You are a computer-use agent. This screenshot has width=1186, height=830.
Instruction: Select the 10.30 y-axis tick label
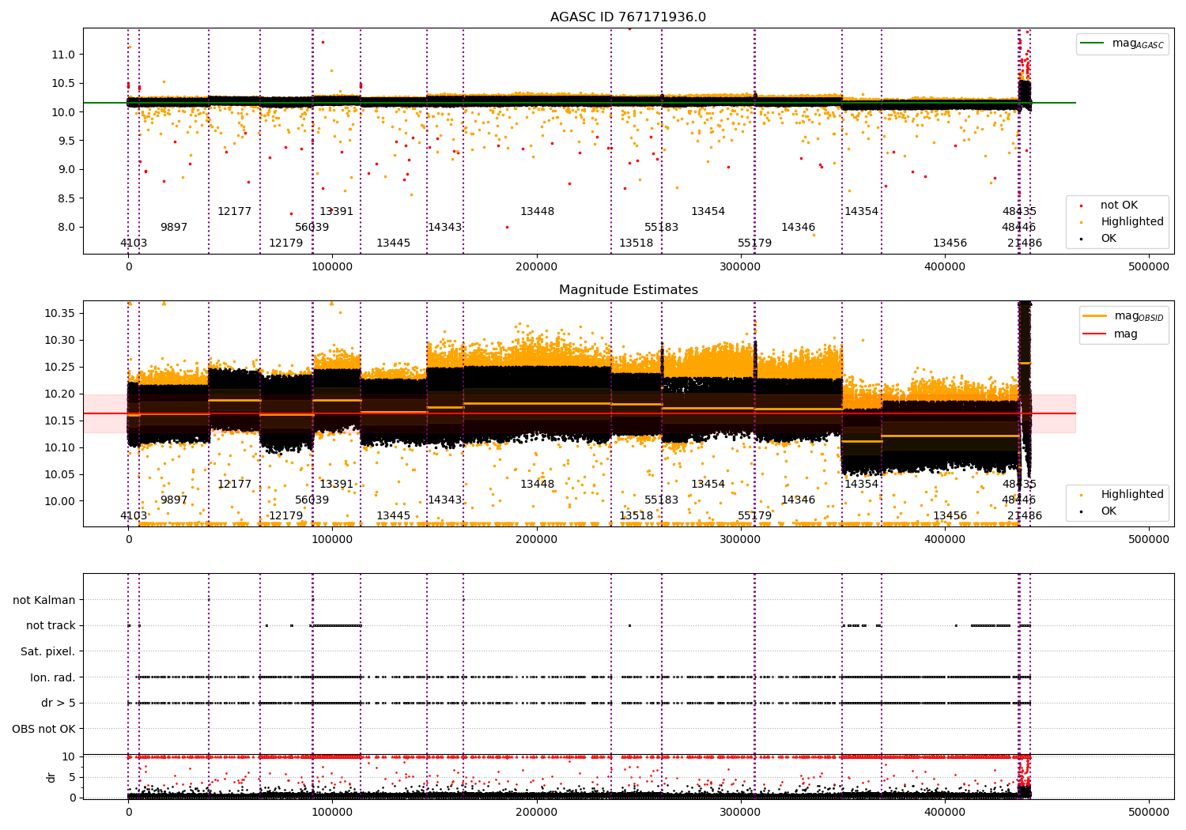pos(60,341)
